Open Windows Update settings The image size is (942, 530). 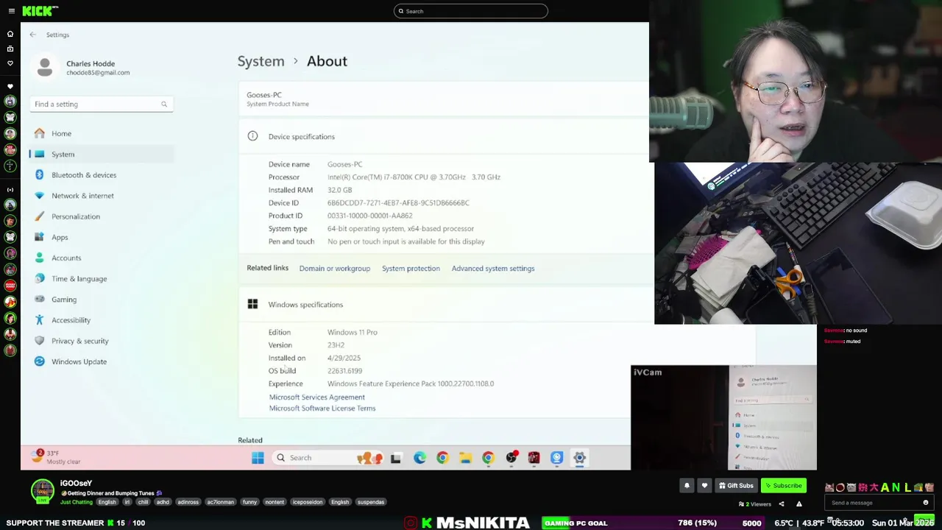pyautogui.click(x=101, y=361)
